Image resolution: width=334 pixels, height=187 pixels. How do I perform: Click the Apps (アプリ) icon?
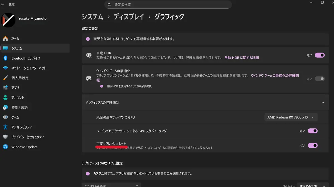tap(5, 88)
